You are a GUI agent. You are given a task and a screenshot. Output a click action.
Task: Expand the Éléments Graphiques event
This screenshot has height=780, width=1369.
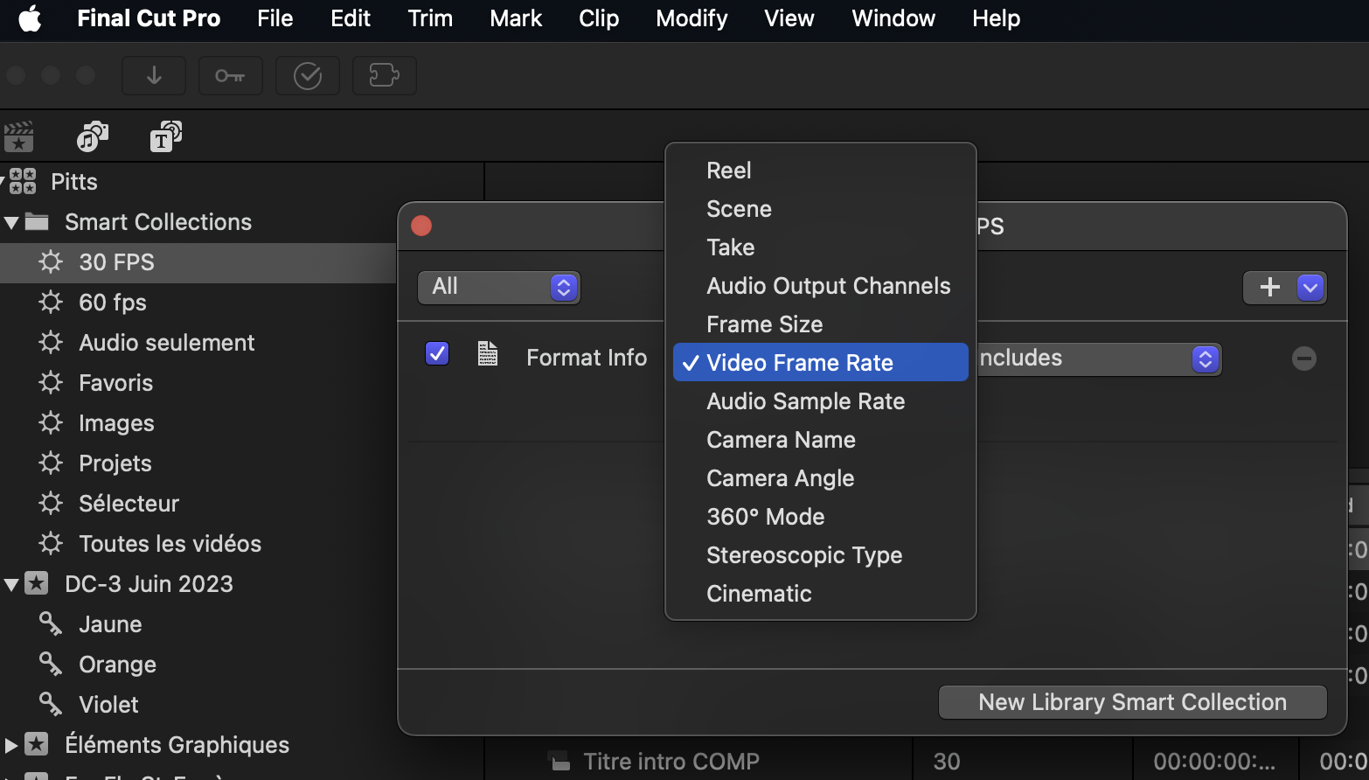pos(11,745)
